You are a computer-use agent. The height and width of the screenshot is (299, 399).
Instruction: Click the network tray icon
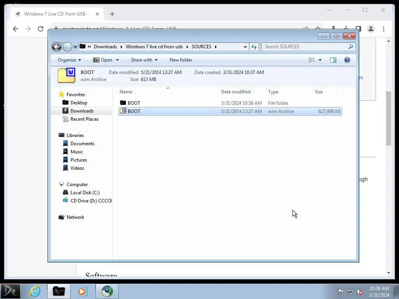point(350,292)
